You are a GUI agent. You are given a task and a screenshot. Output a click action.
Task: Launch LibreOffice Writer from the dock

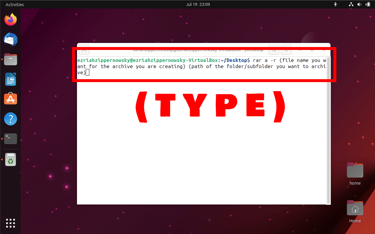point(11,79)
